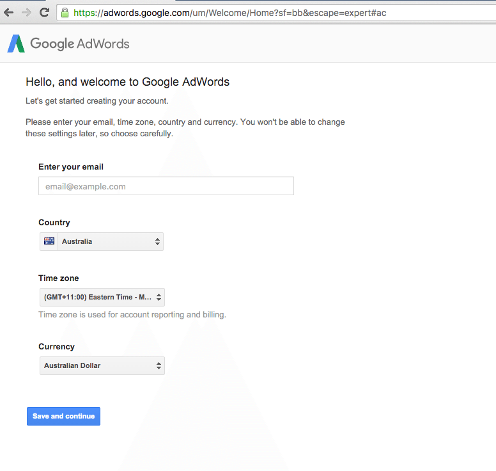Click the browser forward arrow
496x471 pixels.
pyautogui.click(x=27, y=13)
